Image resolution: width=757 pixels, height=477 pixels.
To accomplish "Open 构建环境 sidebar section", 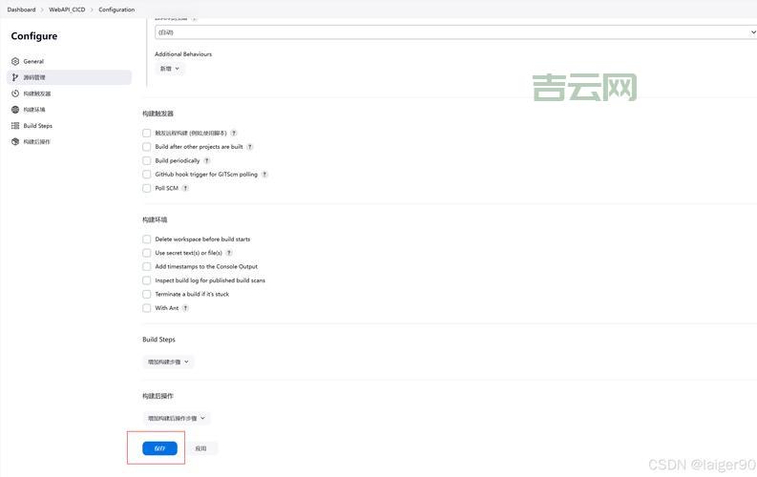I will (x=69, y=110).
